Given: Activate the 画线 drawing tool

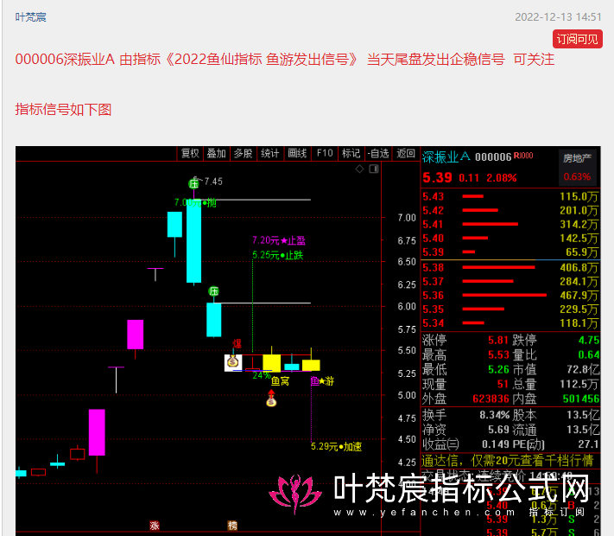Looking at the screenshot, I should click(297, 153).
